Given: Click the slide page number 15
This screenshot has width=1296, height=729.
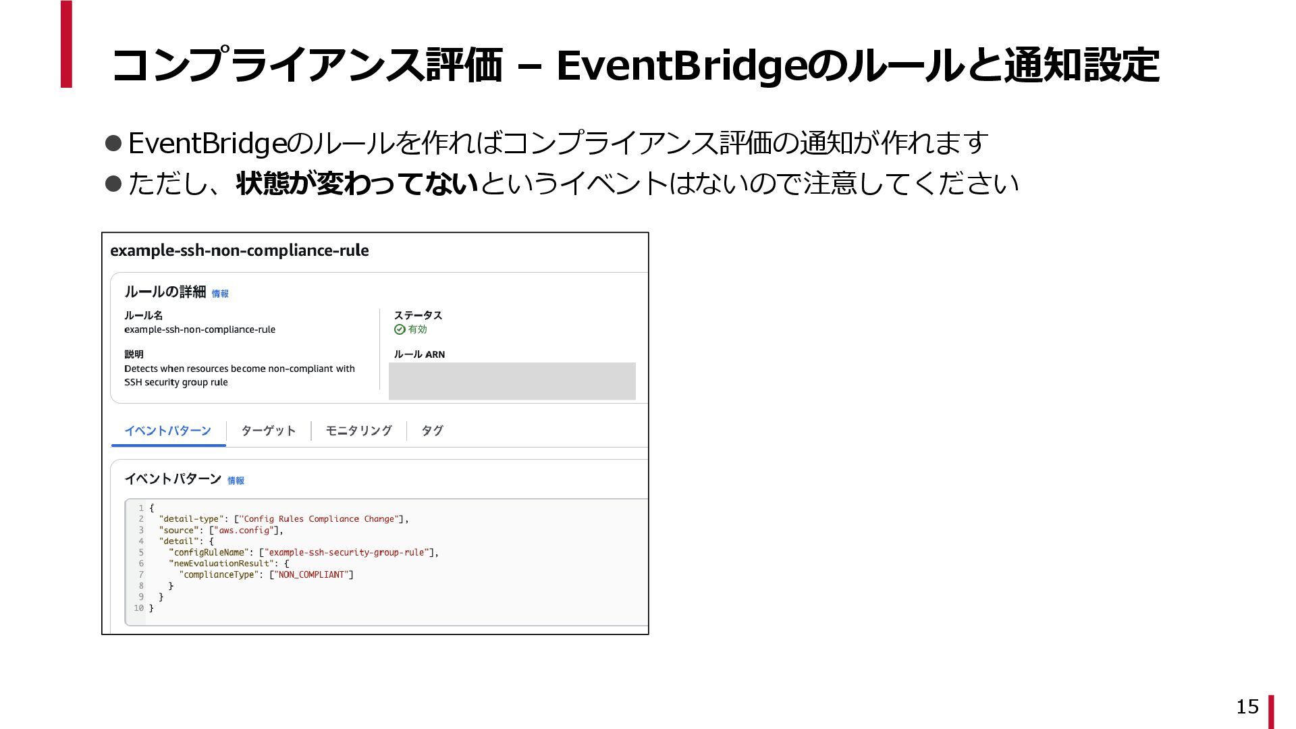Looking at the screenshot, I should 1247,706.
